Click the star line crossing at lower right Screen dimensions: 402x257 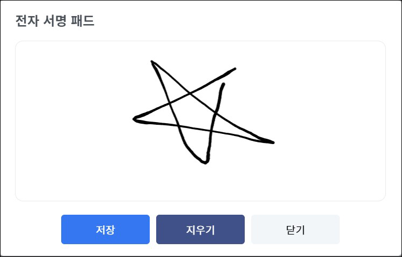click(x=211, y=131)
